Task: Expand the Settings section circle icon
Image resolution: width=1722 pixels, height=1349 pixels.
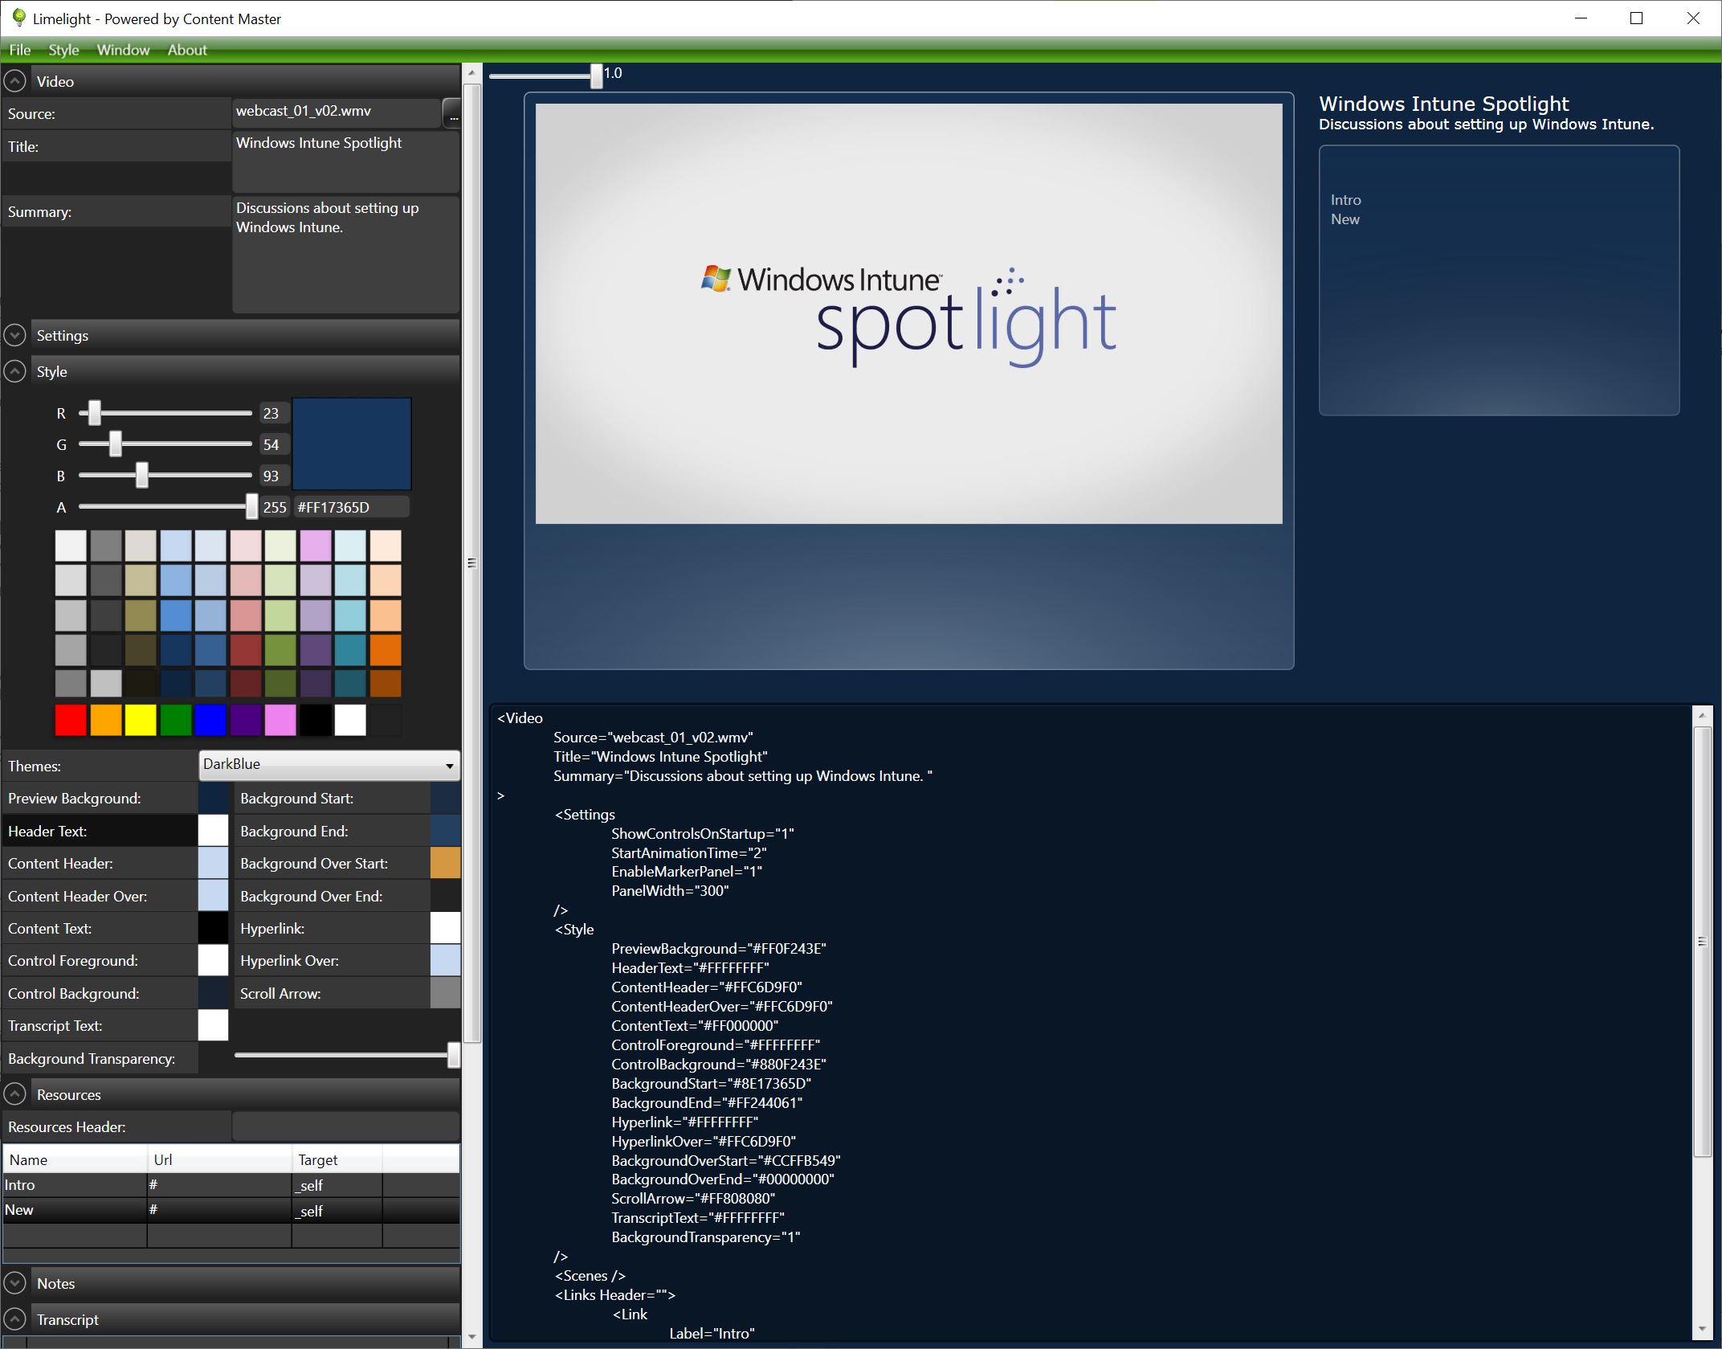Action: (x=14, y=335)
